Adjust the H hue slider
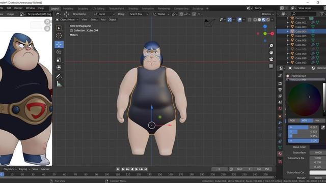The image size is (326, 183). click(x=304, y=127)
